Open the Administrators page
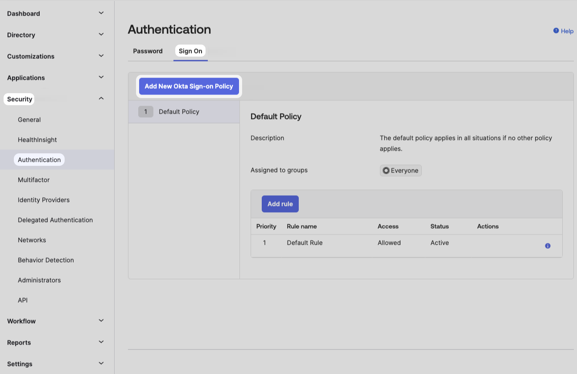 point(39,280)
